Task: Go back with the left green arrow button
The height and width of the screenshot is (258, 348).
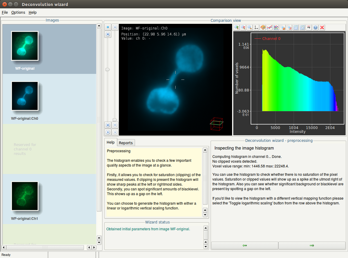Action: (x=245, y=245)
